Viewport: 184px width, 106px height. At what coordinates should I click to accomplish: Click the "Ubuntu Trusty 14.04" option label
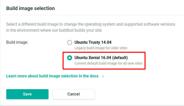point(93,42)
